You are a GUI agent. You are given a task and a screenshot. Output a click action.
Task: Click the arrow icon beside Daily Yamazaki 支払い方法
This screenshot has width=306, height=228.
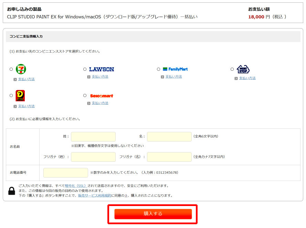15,106
